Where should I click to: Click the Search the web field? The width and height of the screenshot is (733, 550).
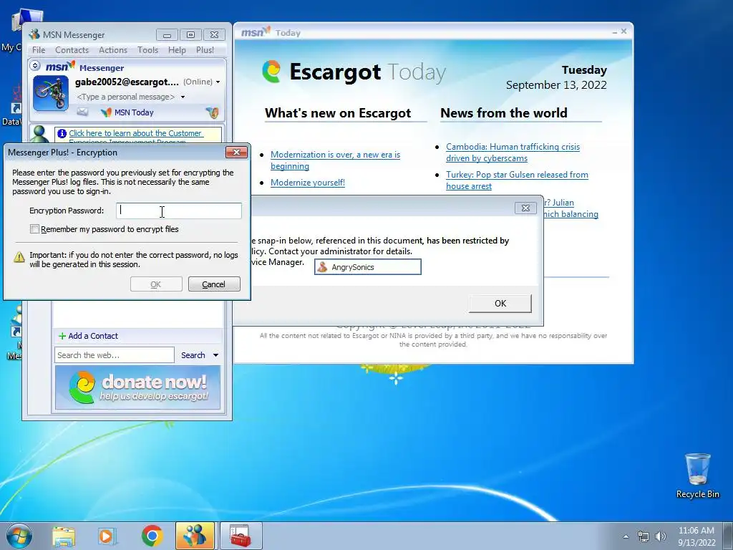click(115, 355)
